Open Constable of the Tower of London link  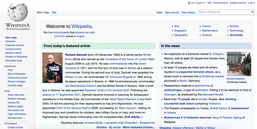tap(126, 59)
